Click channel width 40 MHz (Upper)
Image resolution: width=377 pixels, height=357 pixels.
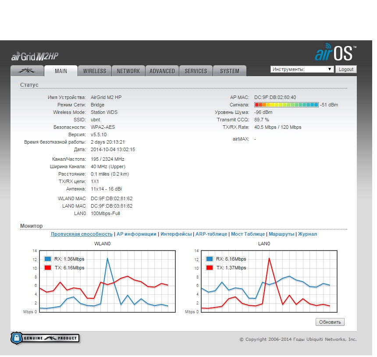pos(108,166)
